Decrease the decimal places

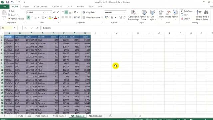click(x=124, y=17)
